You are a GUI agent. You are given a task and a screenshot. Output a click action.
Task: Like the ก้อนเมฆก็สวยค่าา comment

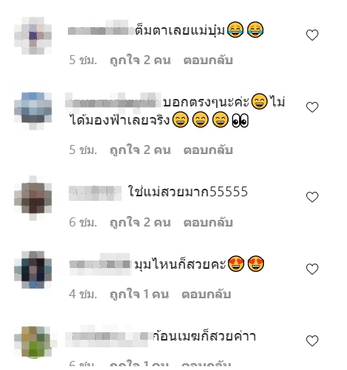[x=312, y=341]
